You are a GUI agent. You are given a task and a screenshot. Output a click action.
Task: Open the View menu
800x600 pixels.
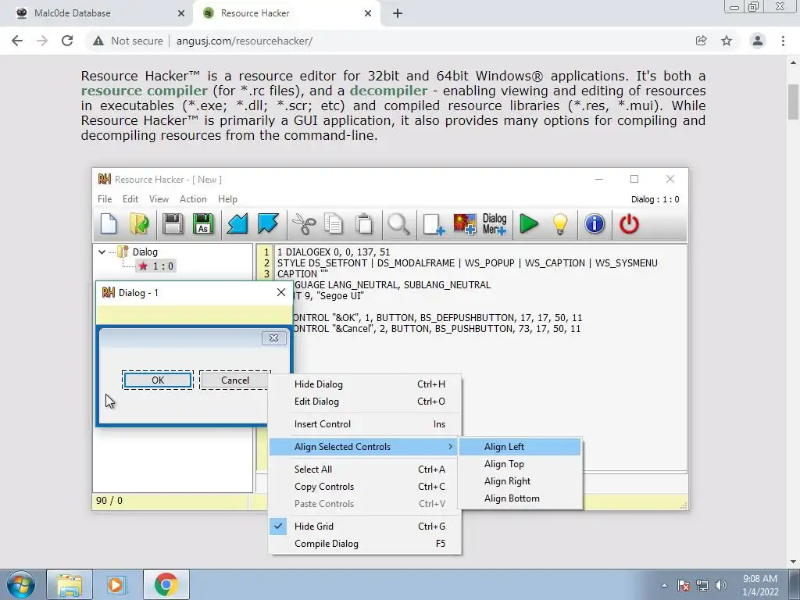[159, 199]
